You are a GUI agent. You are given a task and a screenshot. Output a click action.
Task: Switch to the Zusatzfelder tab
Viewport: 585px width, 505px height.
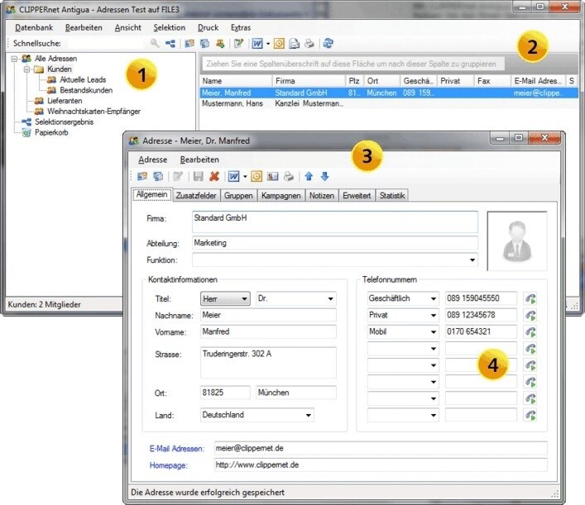[x=196, y=196]
